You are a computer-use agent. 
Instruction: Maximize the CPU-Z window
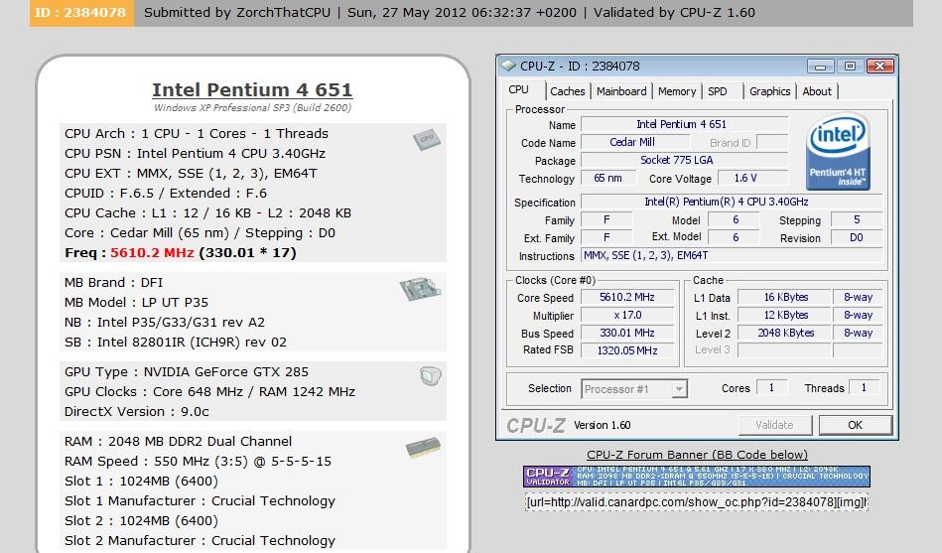[x=850, y=67]
